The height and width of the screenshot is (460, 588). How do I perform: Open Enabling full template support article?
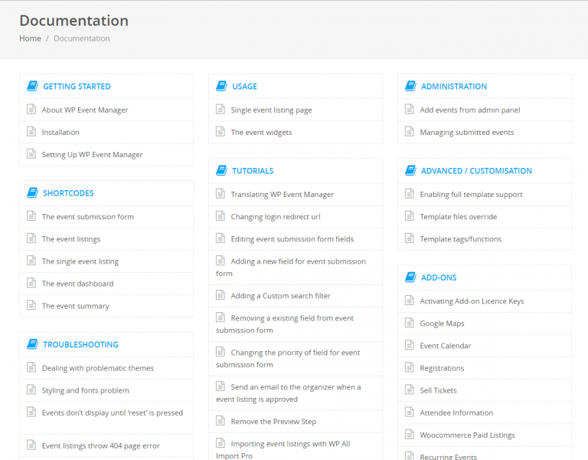[471, 195]
